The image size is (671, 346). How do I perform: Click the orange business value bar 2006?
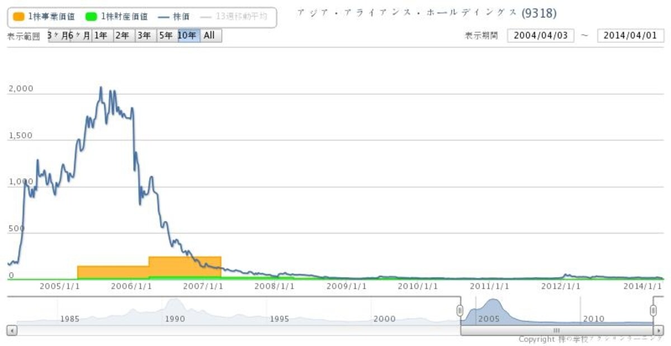(185, 267)
